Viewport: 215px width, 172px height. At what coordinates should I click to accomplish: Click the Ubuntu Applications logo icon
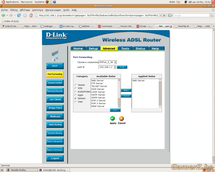click(3, 2)
